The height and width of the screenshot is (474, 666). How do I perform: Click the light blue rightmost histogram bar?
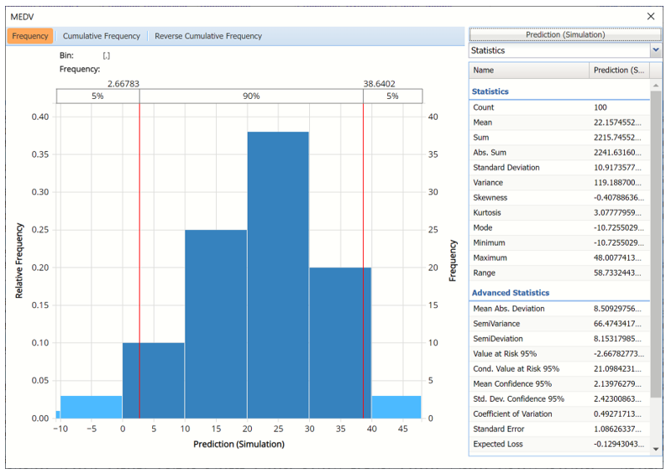point(396,407)
